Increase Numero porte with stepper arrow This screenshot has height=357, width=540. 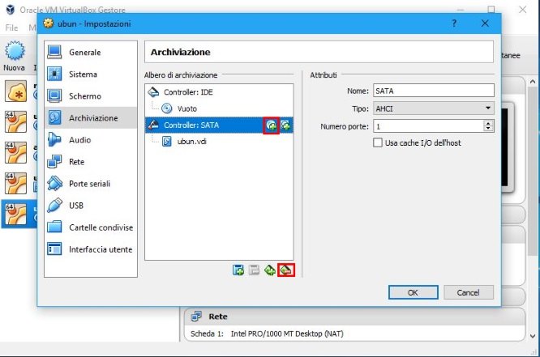pyautogui.click(x=488, y=123)
